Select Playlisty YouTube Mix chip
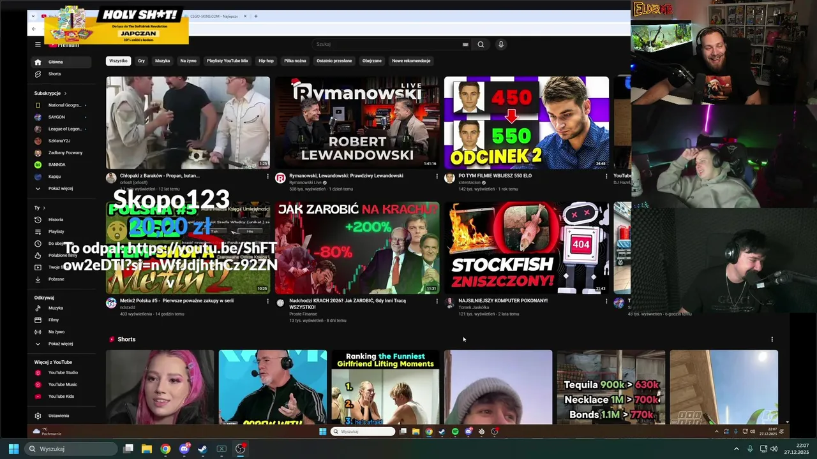The height and width of the screenshot is (459, 817). click(x=227, y=61)
